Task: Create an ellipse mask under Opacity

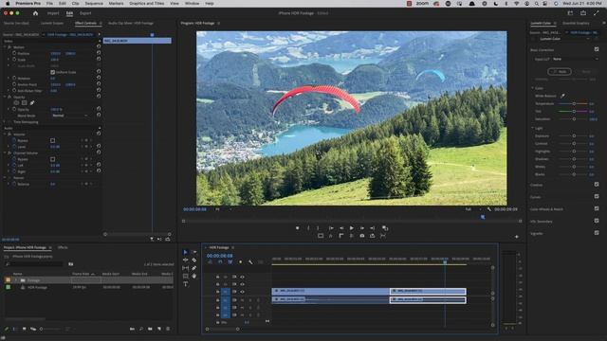Action: (16, 103)
